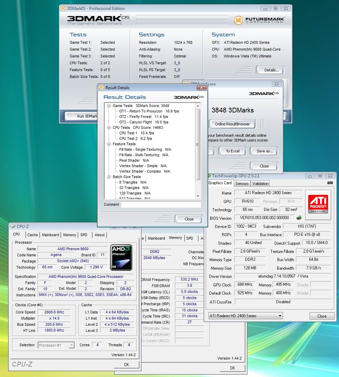Screen dimensions: 339x377
Task: Click the scroll up arrow in Result Details
Action: pyautogui.click(x=198, y=106)
